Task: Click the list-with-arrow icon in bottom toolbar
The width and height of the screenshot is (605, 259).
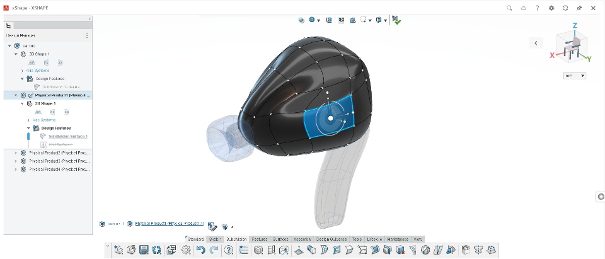Action: pyautogui.click(x=171, y=250)
